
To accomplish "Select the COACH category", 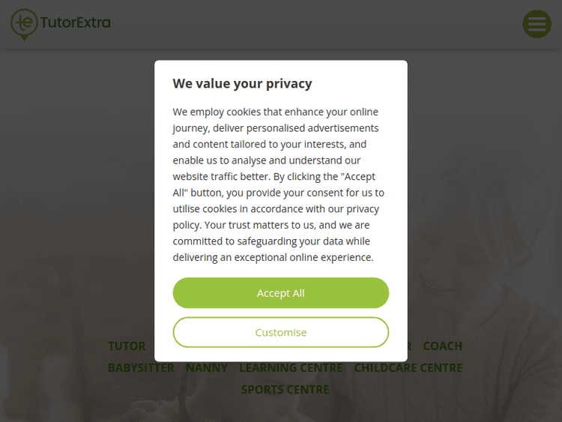I will 442,346.
